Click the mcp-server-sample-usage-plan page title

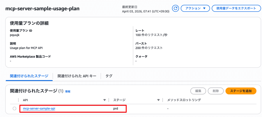[x=42, y=9]
